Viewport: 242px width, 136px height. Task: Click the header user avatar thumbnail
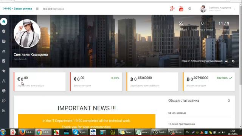click(203, 9)
